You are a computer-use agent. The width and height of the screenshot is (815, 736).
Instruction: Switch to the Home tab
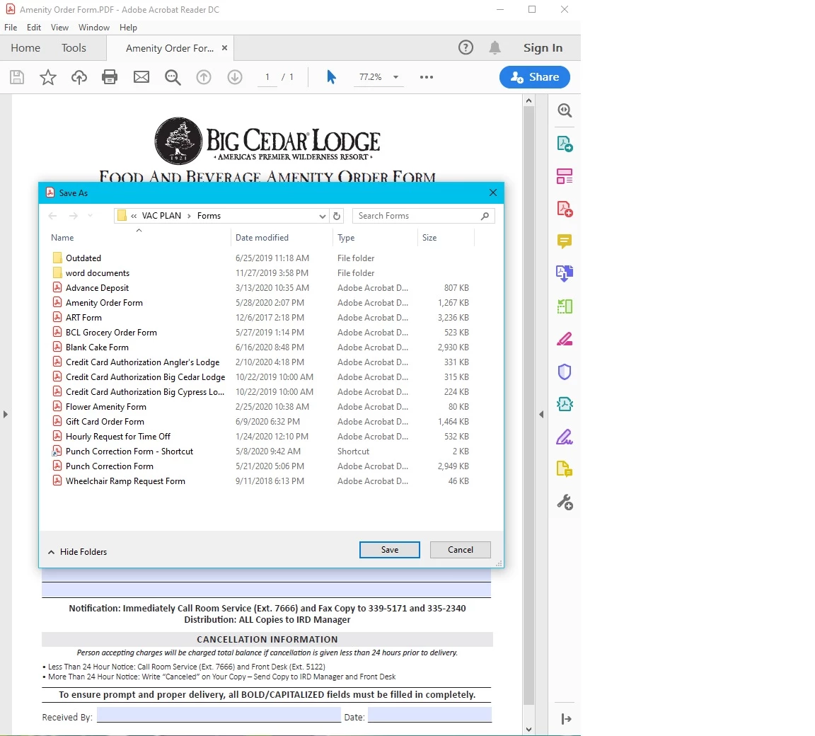coord(25,48)
